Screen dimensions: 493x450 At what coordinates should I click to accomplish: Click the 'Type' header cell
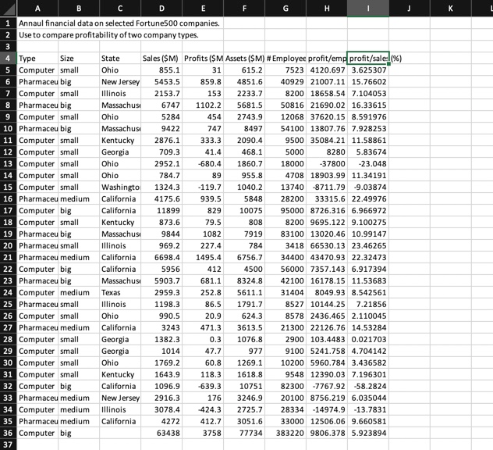[x=37, y=59]
